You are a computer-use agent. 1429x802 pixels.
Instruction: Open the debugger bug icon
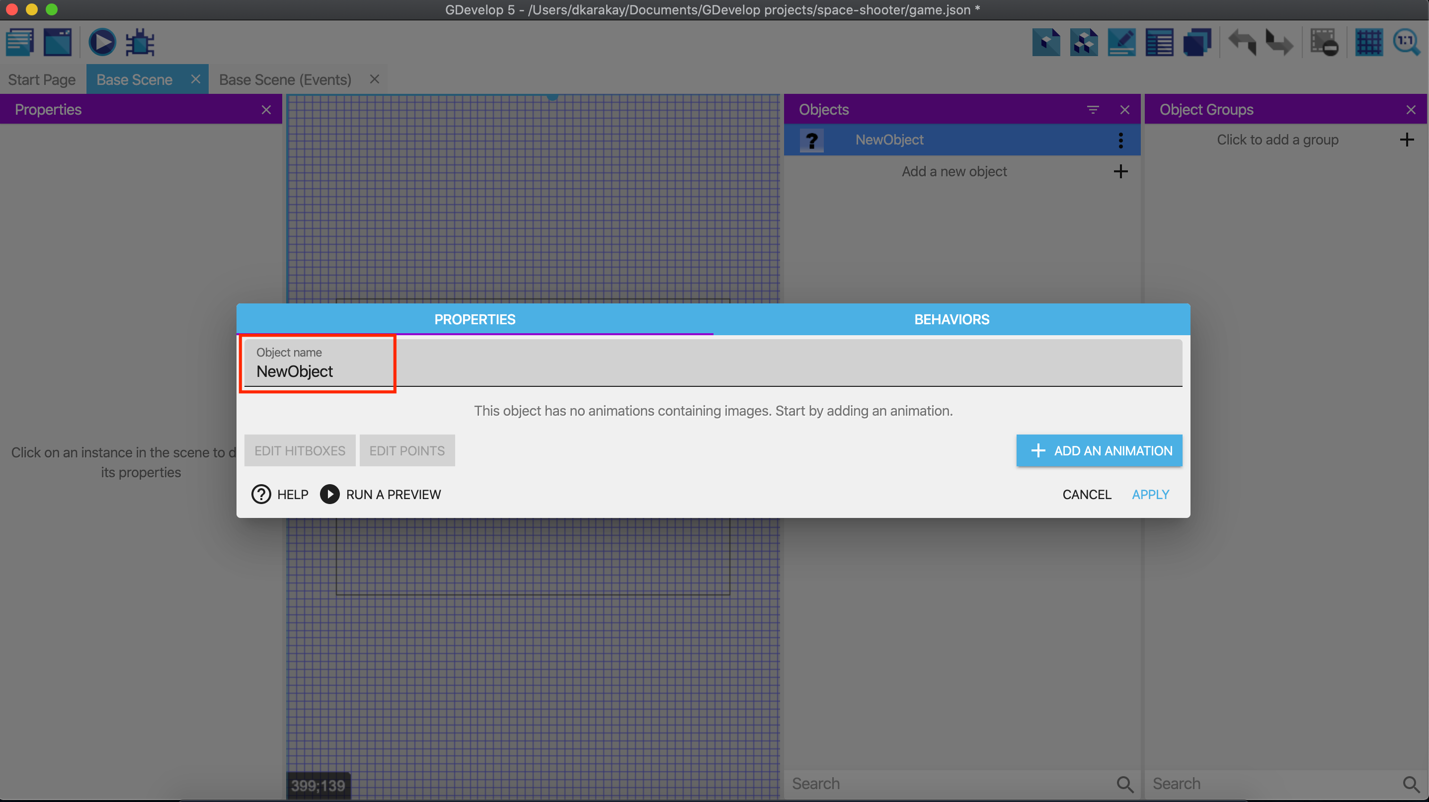click(x=140, y=42)
